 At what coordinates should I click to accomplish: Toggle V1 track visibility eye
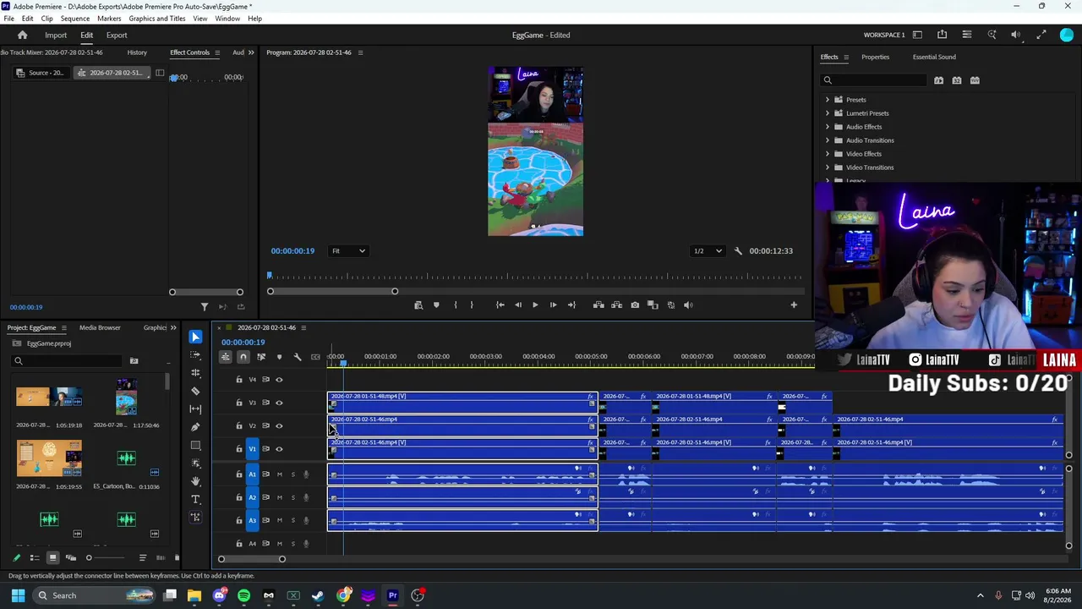pos(279,449)
